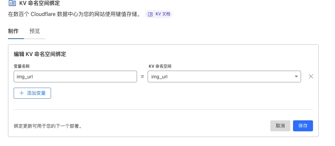Focus the 变量名称 input containing img_url
The height and width of the screenshot is (146, 335).
point(75,76)
